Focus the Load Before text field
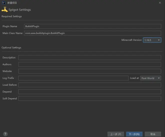Viewport: 165px width, 137px height. pyautogui.click(x=90, y=85)
